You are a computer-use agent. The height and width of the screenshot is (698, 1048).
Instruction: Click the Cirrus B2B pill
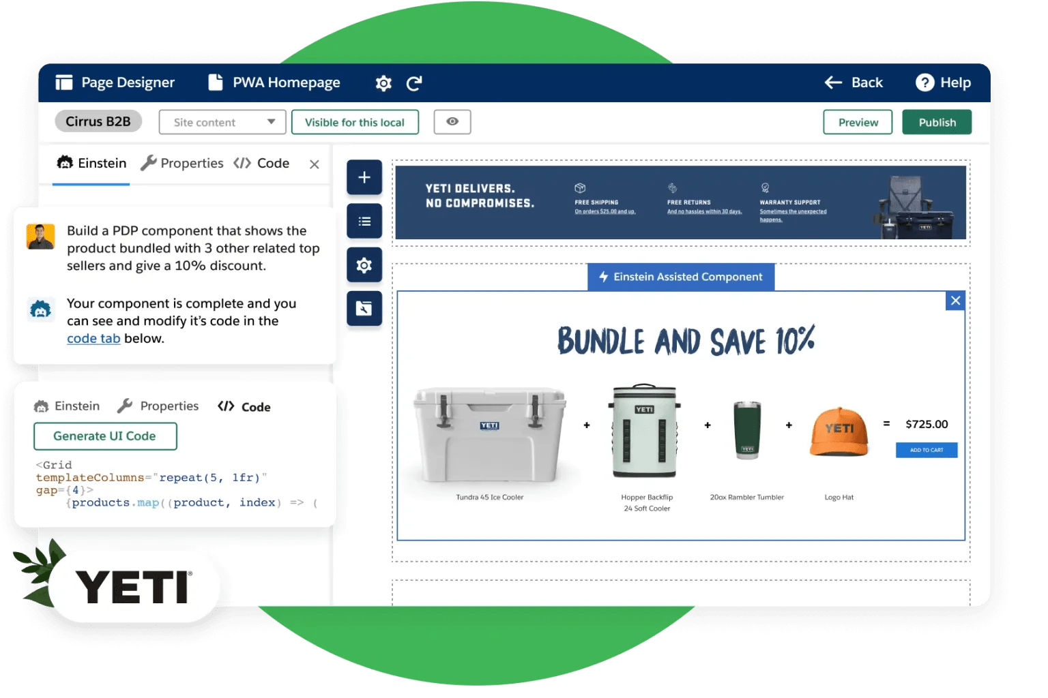(x=98, y=121)
